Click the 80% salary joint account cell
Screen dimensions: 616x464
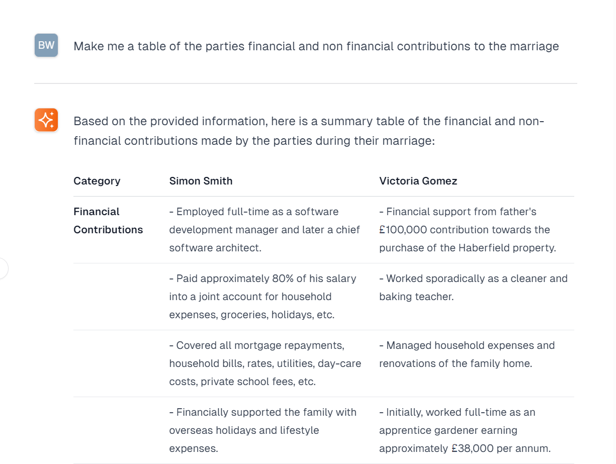pyautogui.click(x=262, y=297)
